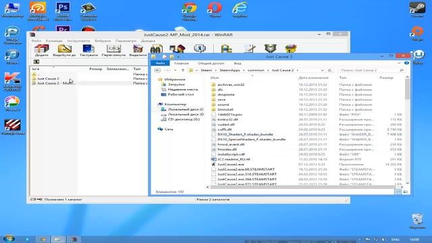
Task: Switch to the Главная ribbon tab
Action: (x=182, y=63)
